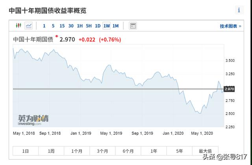
Task: Switch range to 5年
Action: coord(180,151)
